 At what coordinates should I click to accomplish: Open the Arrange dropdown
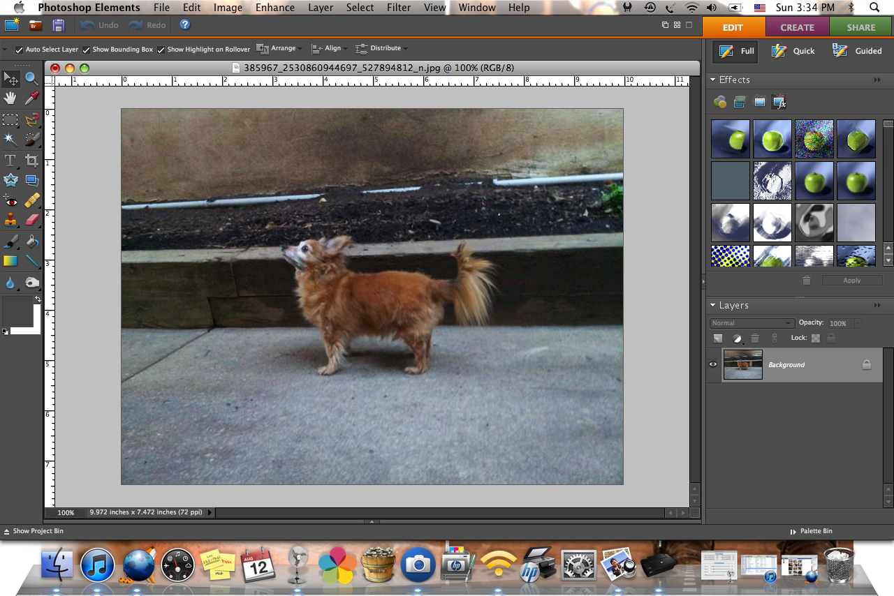point(279,49)
